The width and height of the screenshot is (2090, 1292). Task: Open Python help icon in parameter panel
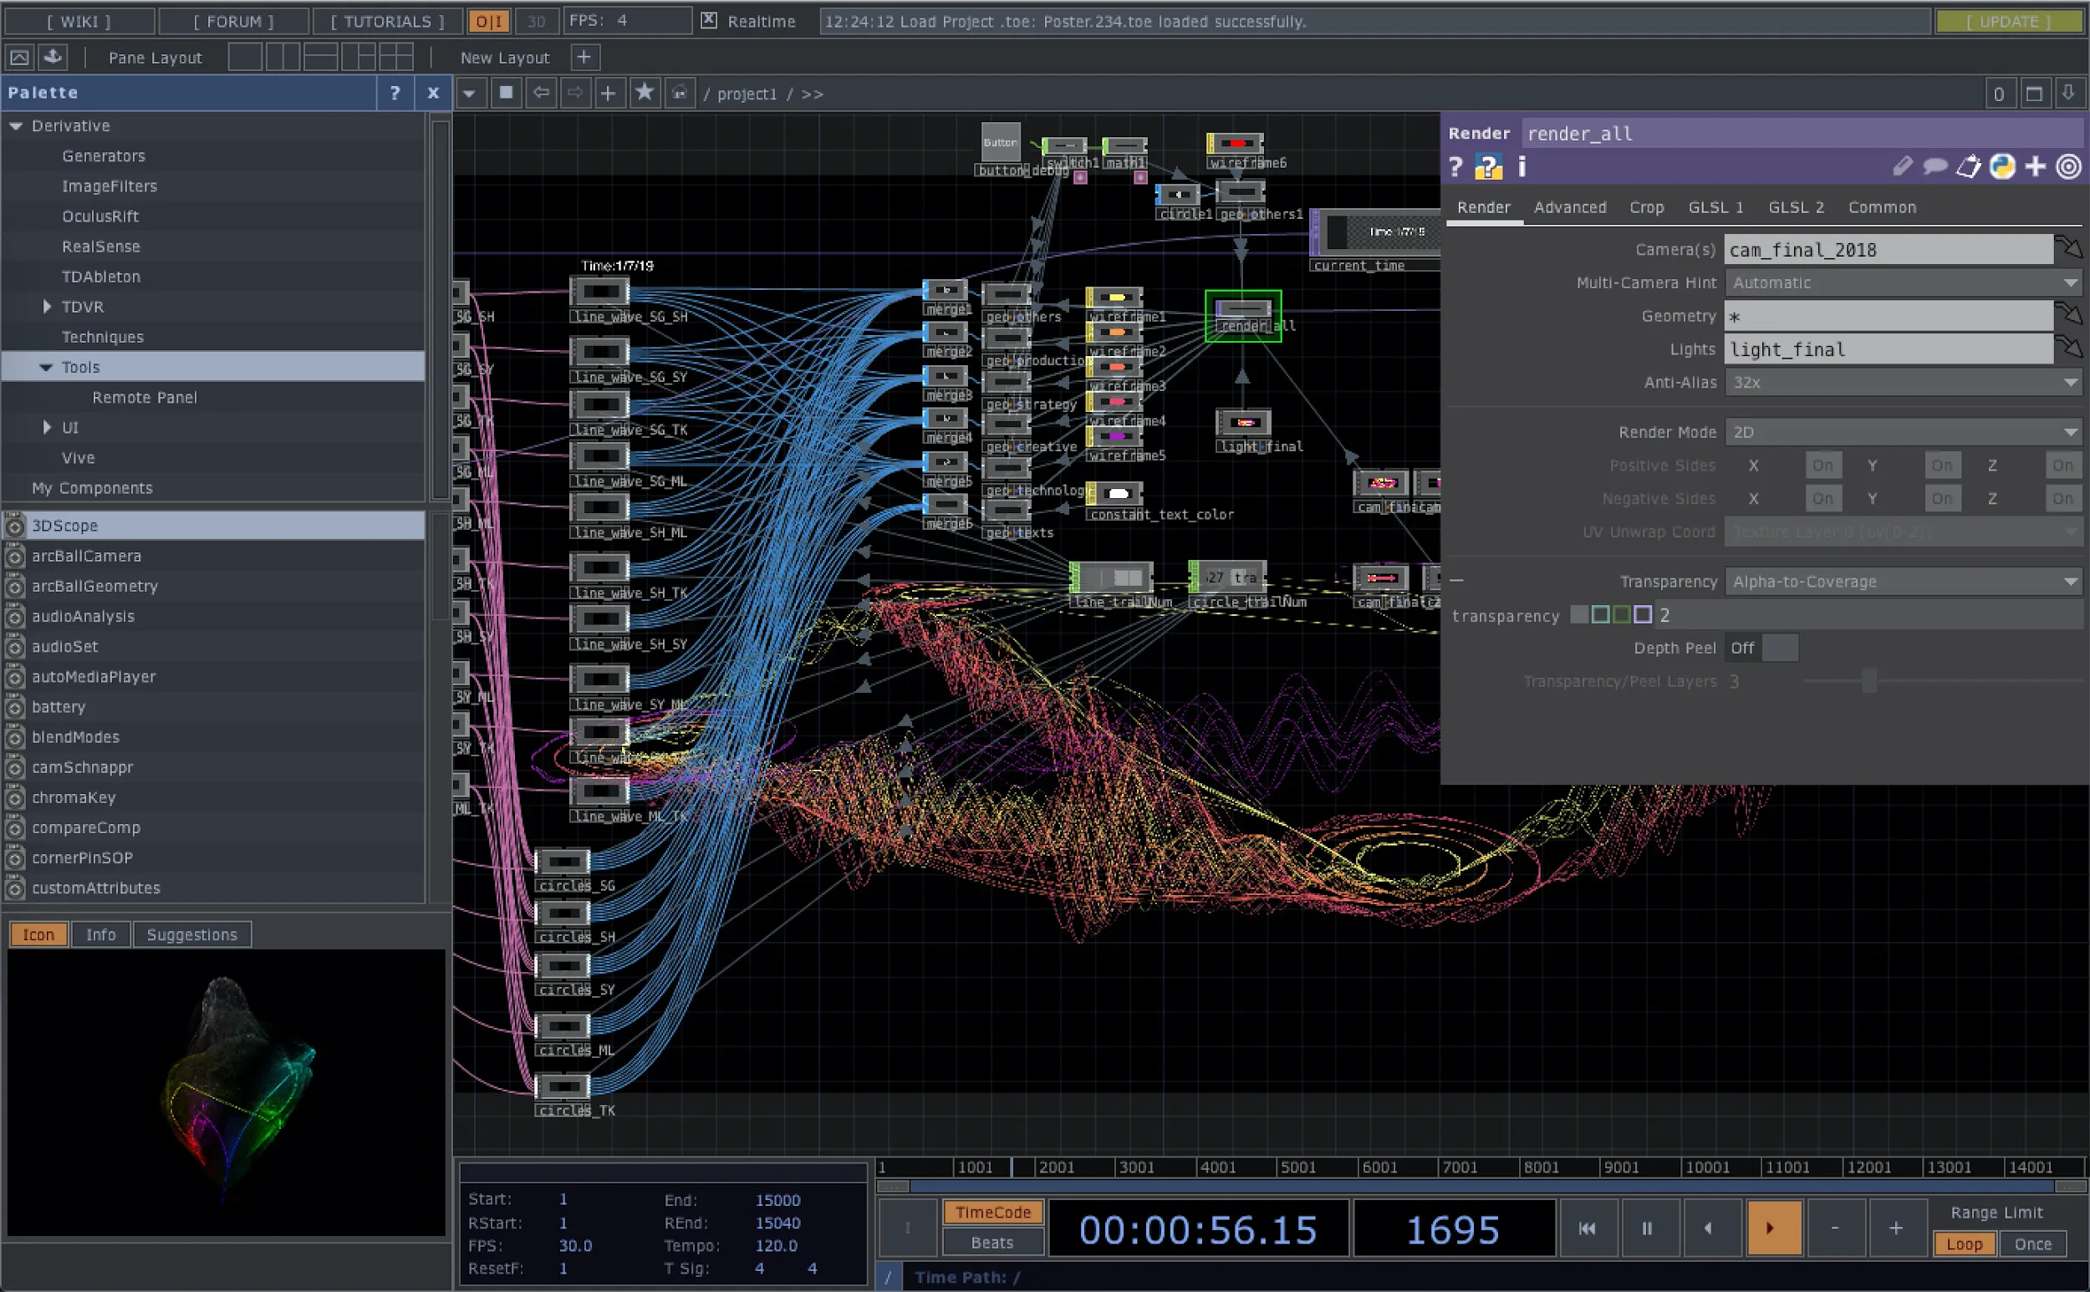click(x=1488, y=166)
